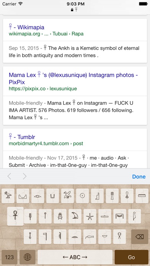Switch keyboards with the globe key
The width and height of the screenshot is (150, 266).
pyautogui.click(x=28, y=257)
